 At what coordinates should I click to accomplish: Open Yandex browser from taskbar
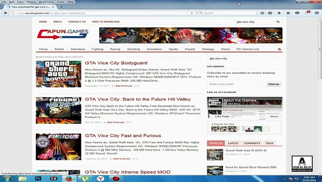click(100, 178)
